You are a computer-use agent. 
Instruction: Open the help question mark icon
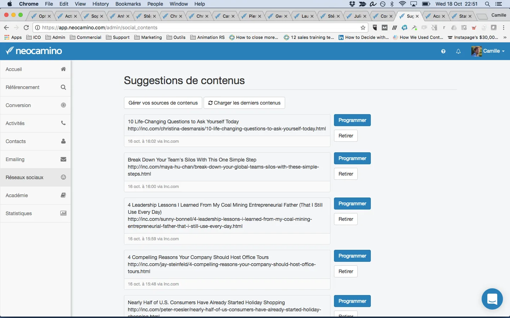[443, 51]
